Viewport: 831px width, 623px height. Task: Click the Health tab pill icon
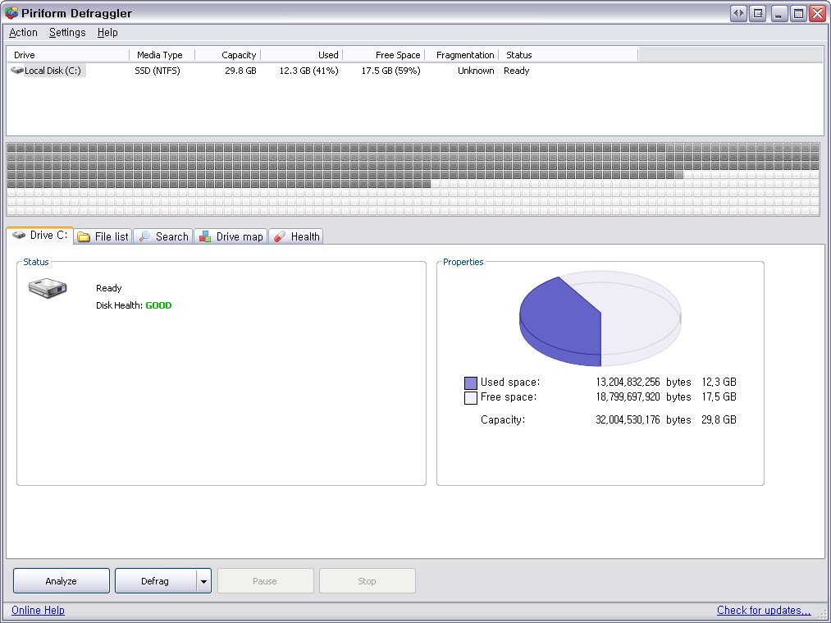[279, 236]
